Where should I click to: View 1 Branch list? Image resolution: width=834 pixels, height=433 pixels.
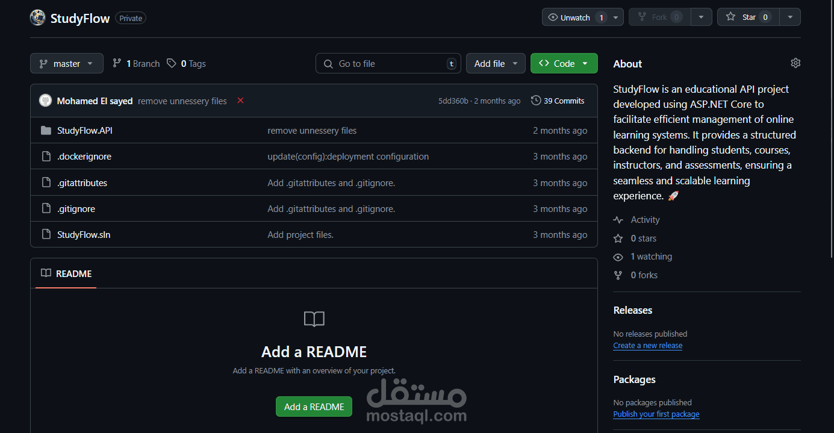coord(136,63)
